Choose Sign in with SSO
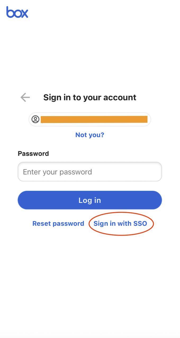Screen dimensions: 180x338 [x=120, y=223]
